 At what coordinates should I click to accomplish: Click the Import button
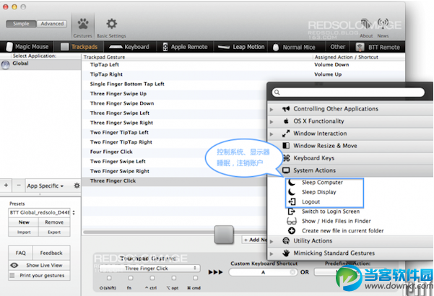click(x=24, y=232)
